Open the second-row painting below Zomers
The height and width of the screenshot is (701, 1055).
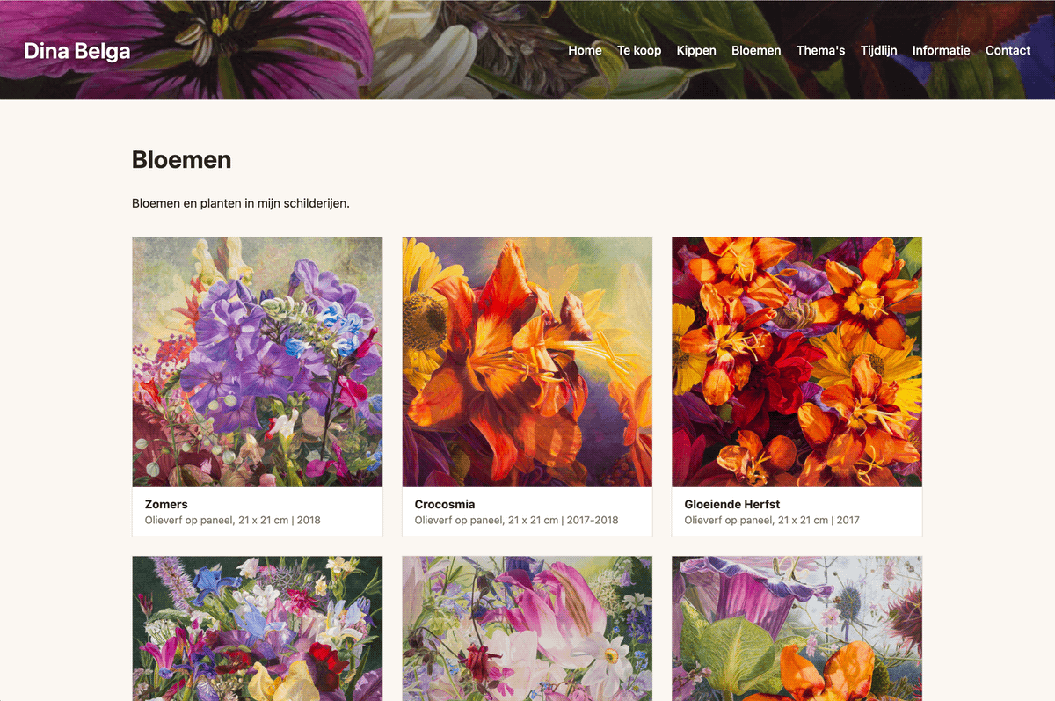[258, 628]
